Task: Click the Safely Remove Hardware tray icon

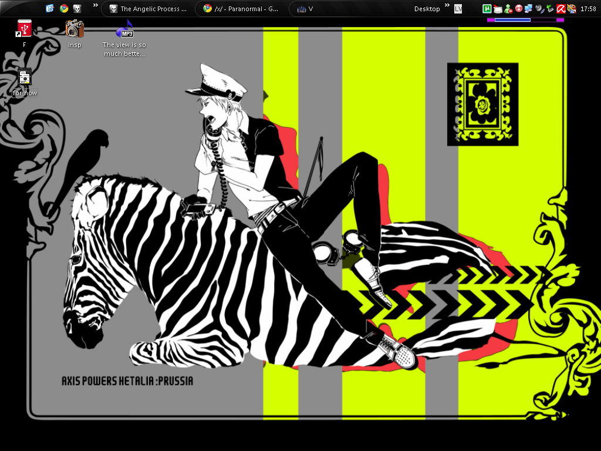Action: pos(550,8)
